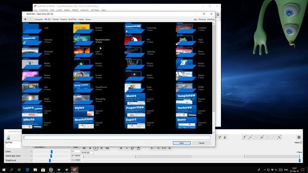The height and width of the screenshot is (173, 308).
Task: Go to Media in the path bar
Action: tap(81, 19)
